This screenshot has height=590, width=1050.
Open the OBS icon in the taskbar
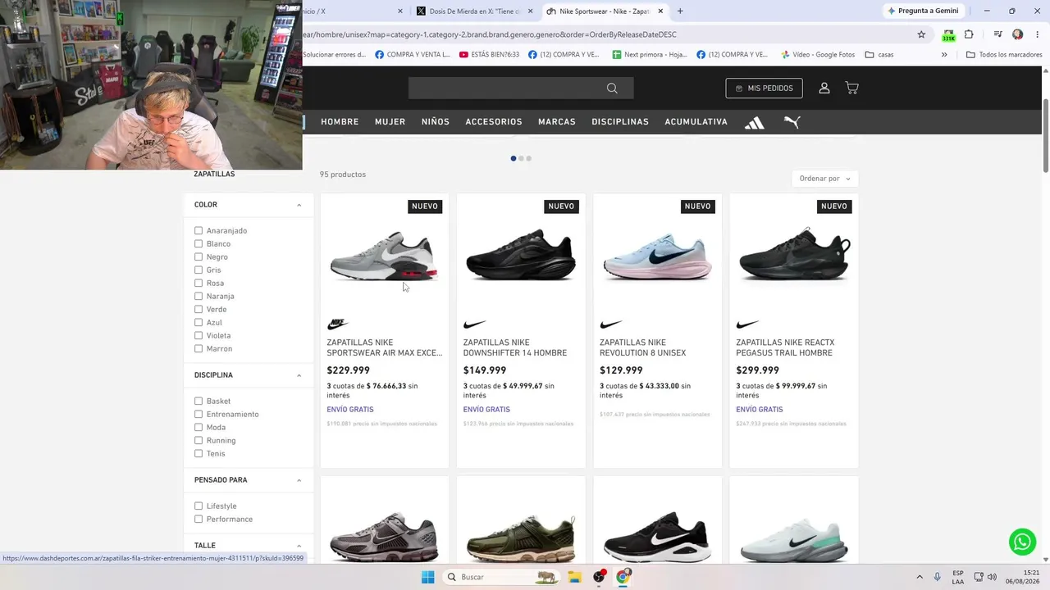point(600,577)
